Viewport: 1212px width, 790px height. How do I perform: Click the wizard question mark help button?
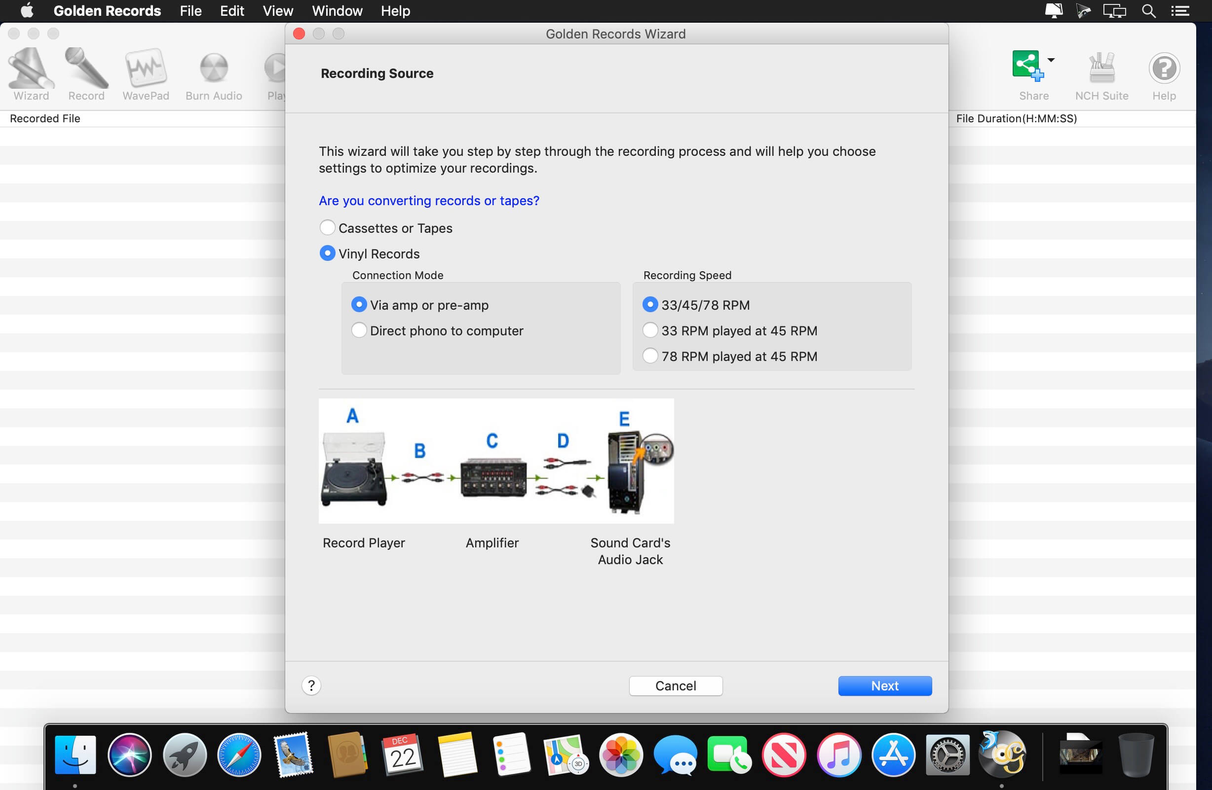tap(311, 685)
